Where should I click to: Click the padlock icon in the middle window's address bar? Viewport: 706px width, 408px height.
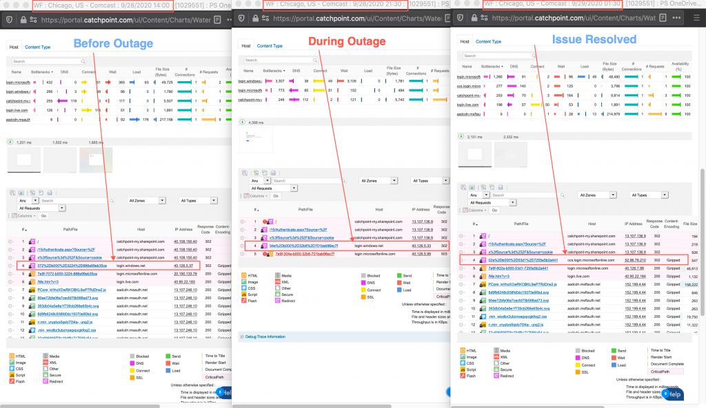pos(255,19)
